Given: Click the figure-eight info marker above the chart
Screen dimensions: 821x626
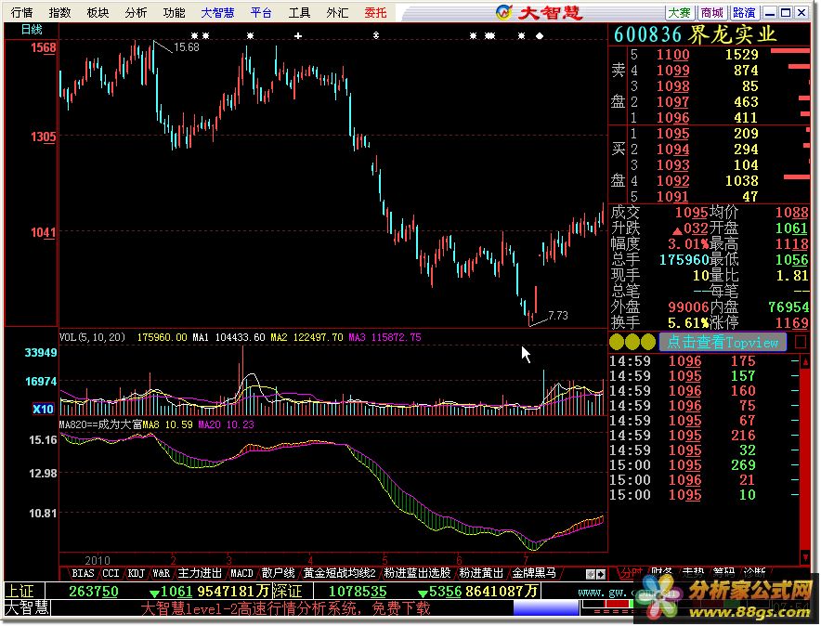Looking at the screenshot, I should coord(375,35).
